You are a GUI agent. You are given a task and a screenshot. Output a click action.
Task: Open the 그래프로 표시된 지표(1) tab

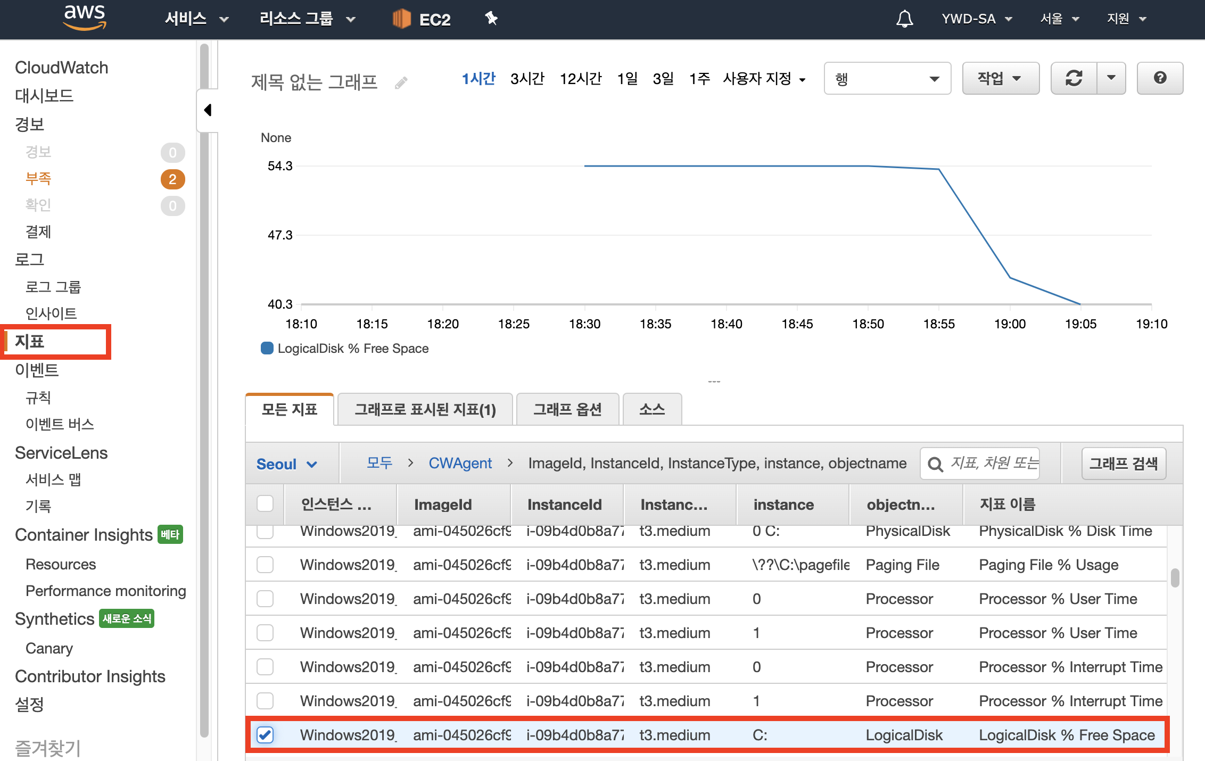pyautogui.click(x=425, y=409)
